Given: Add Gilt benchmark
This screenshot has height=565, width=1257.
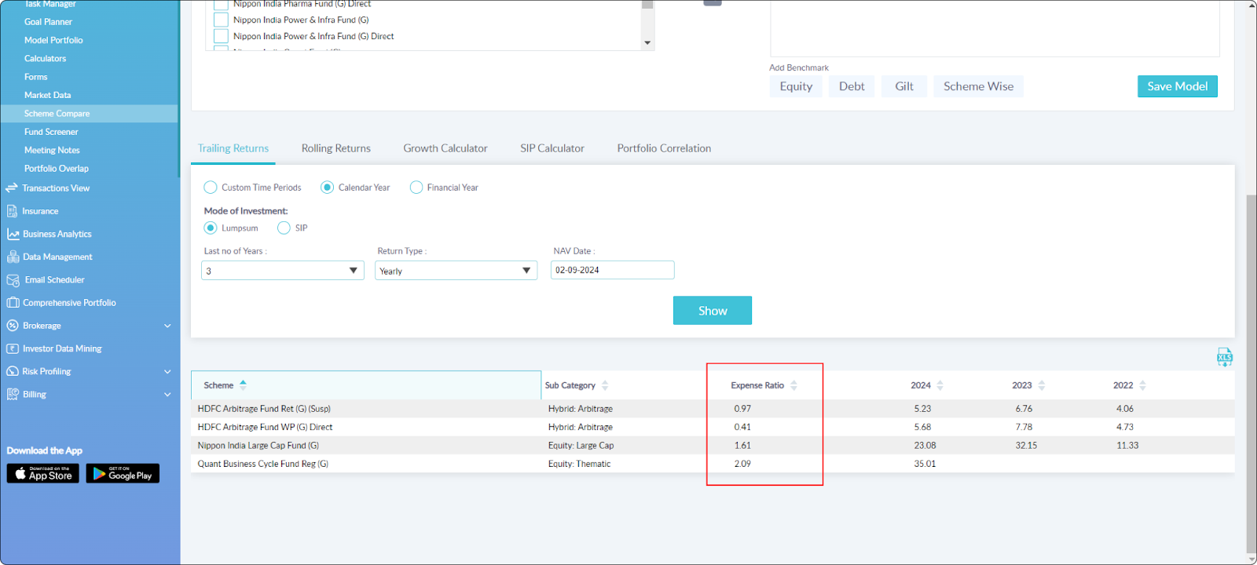Looking at the screenshot, I should [904, 86].
